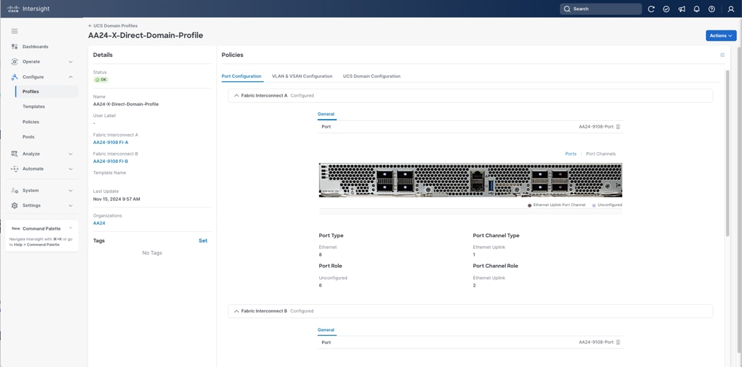Viewport: 742px width, 367px height.
Task: Click the icon beside Fabric Interconnect A port policy
Action: tap(618, 127)
